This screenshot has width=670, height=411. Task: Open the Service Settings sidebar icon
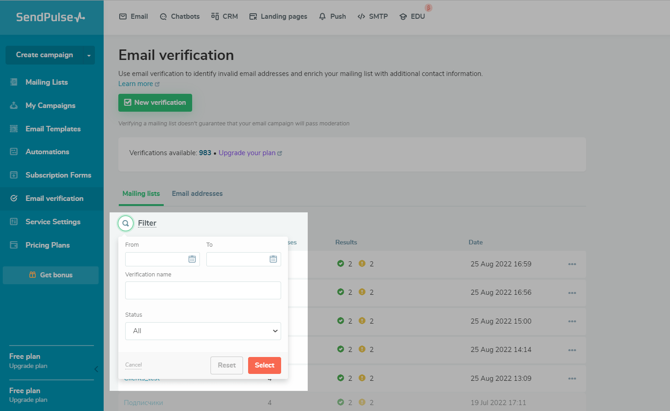14,222
